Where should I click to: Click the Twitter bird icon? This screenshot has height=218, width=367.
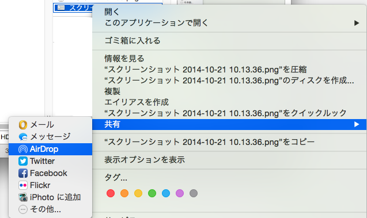click(23, 161)
